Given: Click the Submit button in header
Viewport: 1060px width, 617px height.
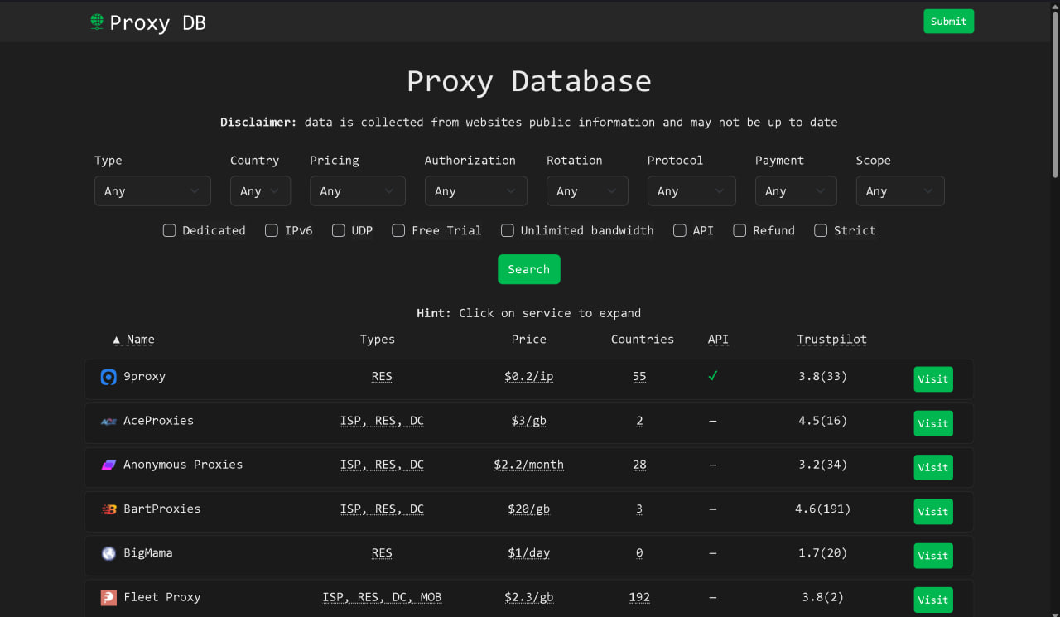Looking at the screenshot, I should pos(948,22).
